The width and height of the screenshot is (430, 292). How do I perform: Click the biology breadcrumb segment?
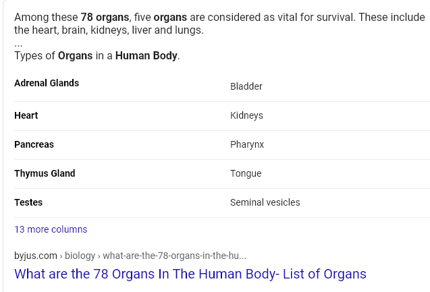(x=80, y=256)
